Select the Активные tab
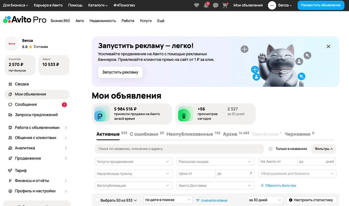 (112, 134)
